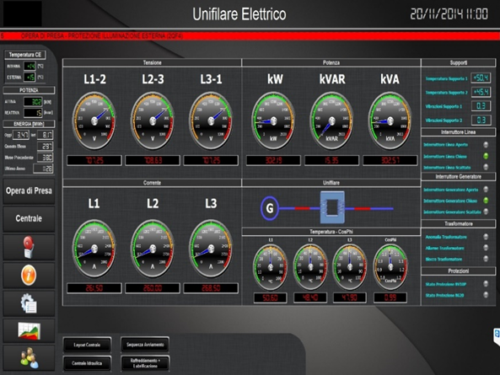Viewport: 500px width, 375px height.
Task: Click the generator G symbol
Action: pyautogui.click(x=270, y=208)
